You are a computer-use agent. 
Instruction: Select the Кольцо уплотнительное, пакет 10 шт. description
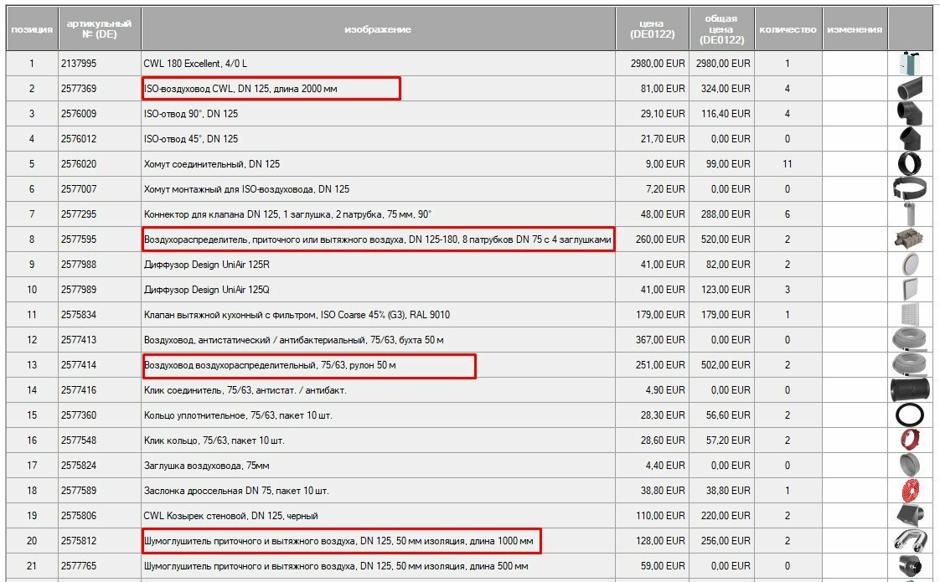(238, 416)
